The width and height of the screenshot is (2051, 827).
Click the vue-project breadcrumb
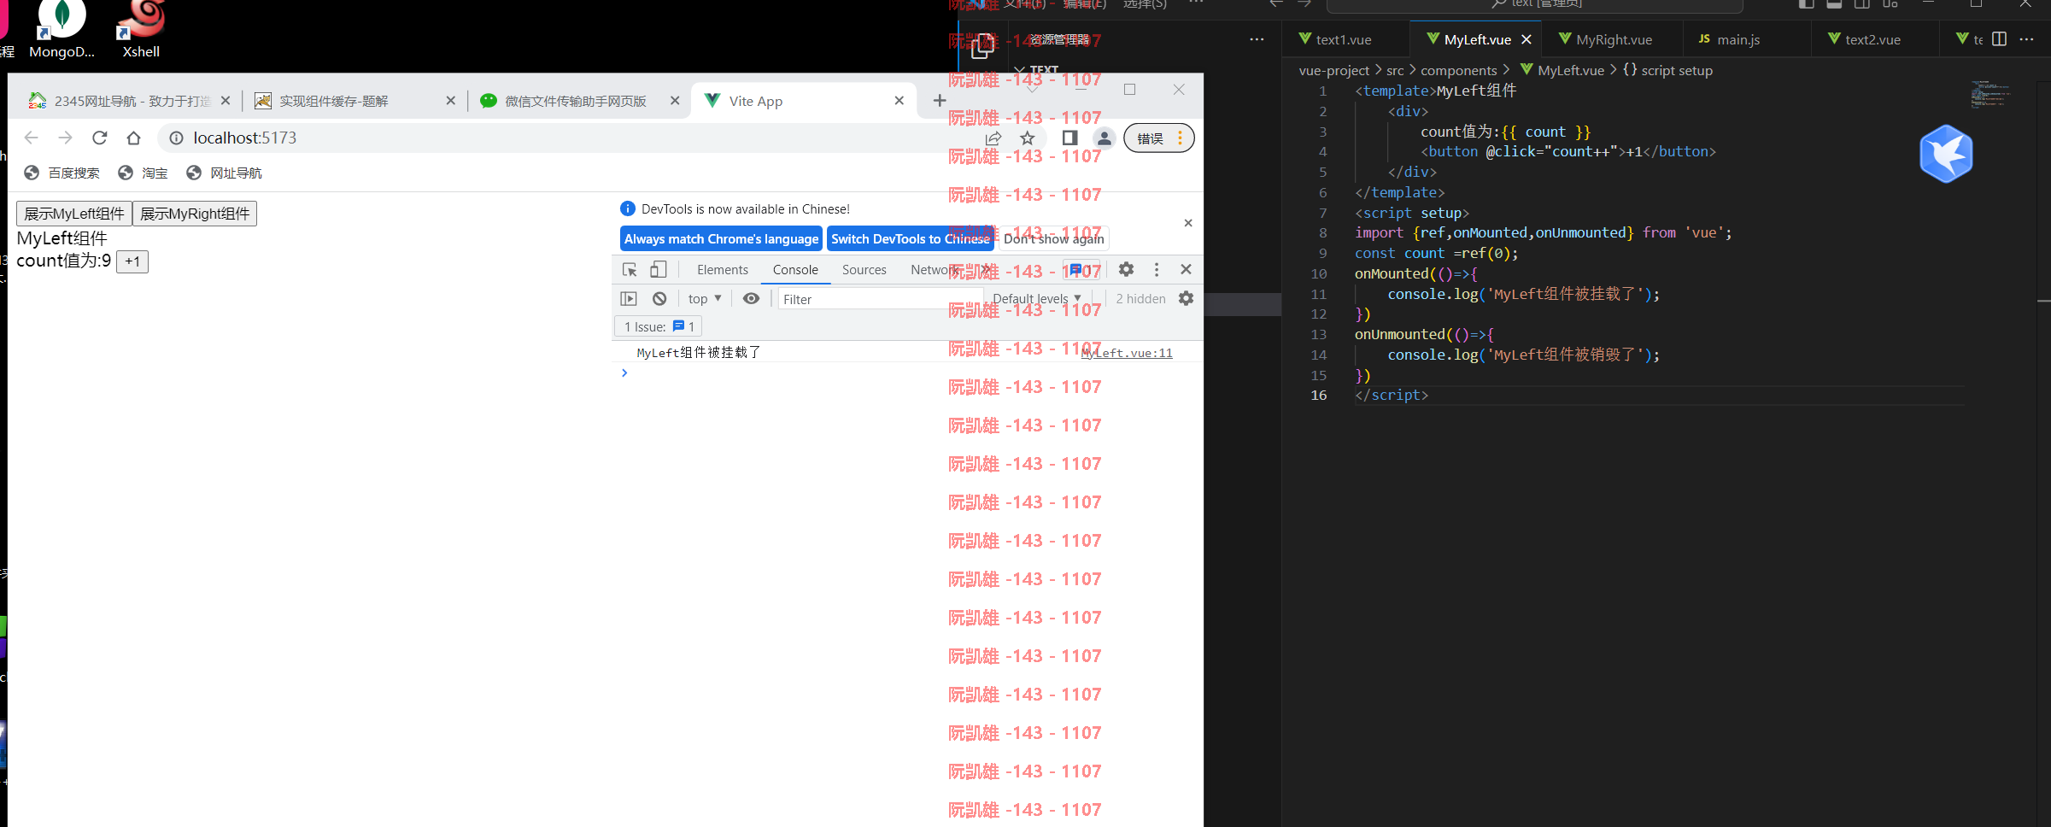1334,70
